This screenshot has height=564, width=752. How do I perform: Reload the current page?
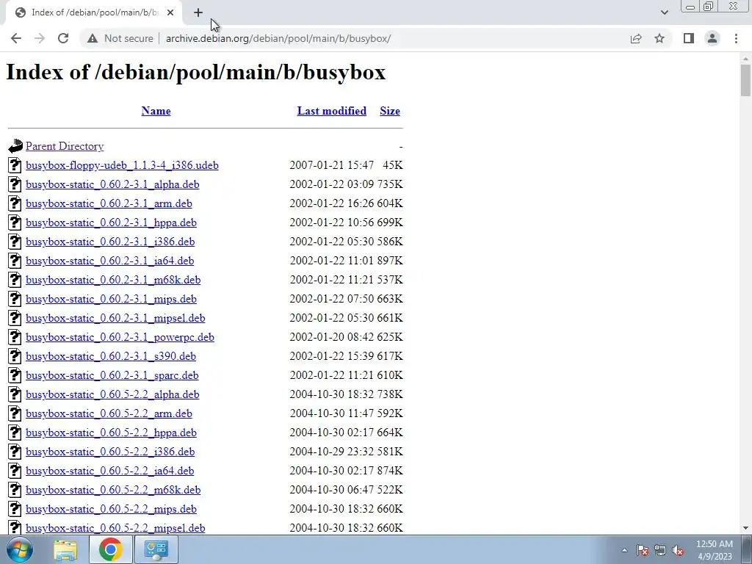tap(63, 38)
